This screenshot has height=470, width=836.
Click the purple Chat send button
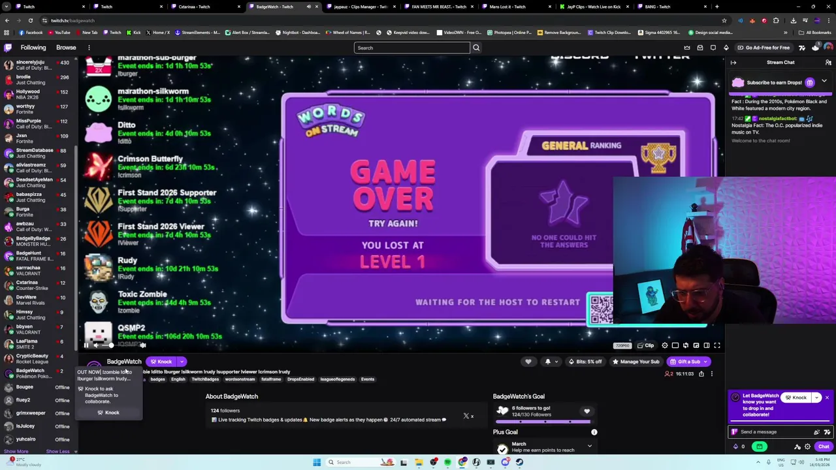[x=824, y=446]
